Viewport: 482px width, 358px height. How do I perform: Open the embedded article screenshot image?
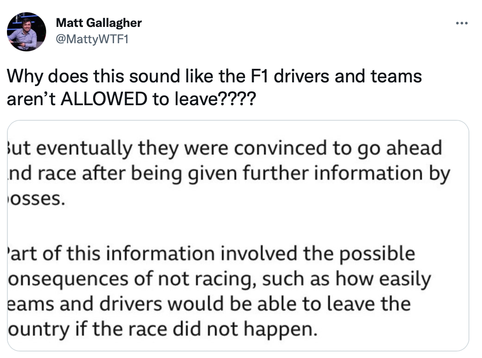238,236
